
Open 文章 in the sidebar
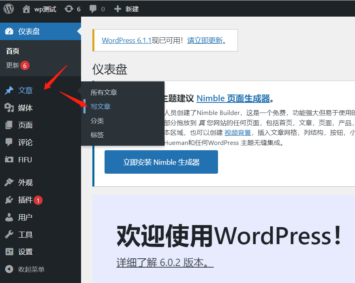tap(26, 91)
